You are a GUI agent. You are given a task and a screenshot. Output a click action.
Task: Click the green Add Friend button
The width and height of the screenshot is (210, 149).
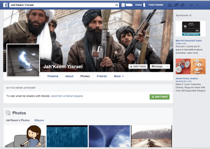pos(159,97)
